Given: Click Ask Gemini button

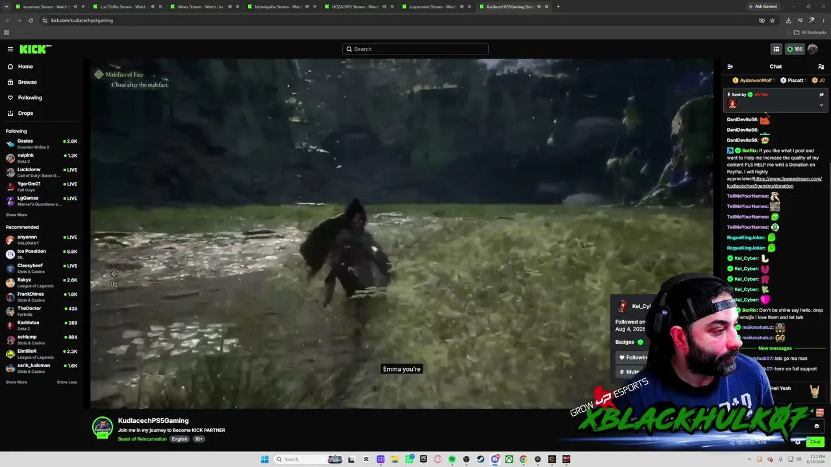Looking at the screenshot, I should [762, 6].
